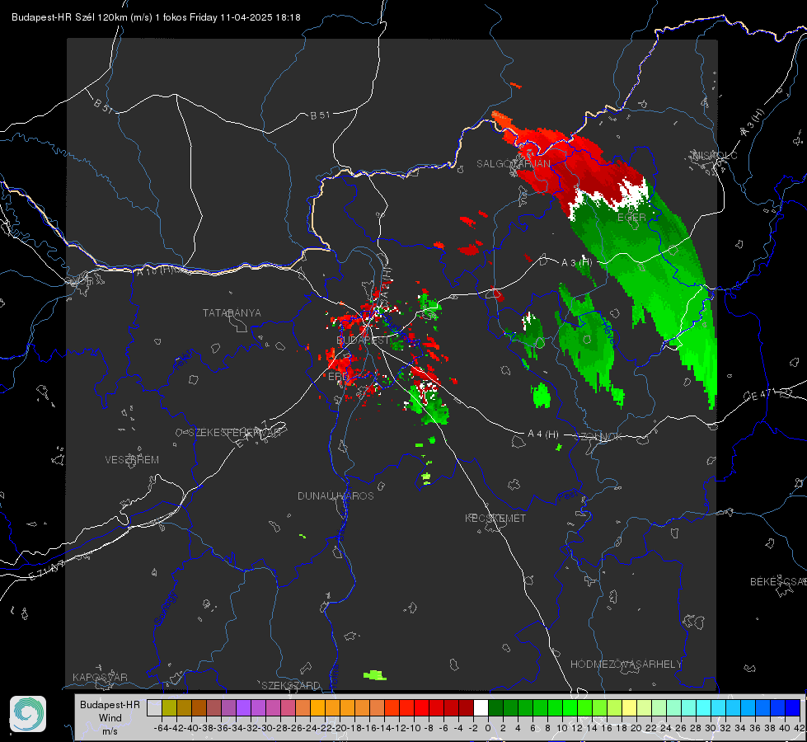Click the SZÉKESFEHÉRVÁR city label
The height and width of the screenshot is (742, 807).
pos(236,433)
